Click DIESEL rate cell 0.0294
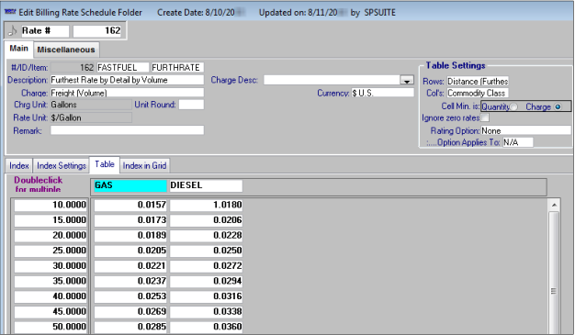 click(206, 281)
